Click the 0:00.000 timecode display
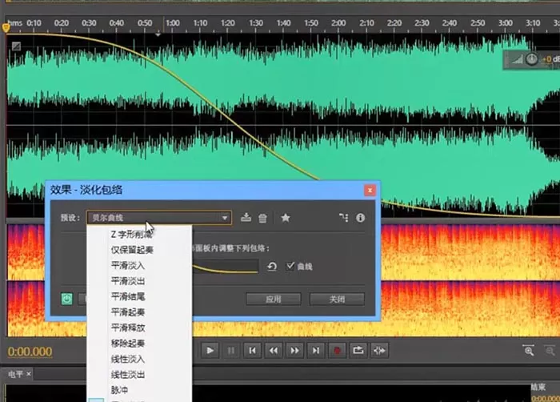This screenshot has width=560, height=402. click(30, 352)
